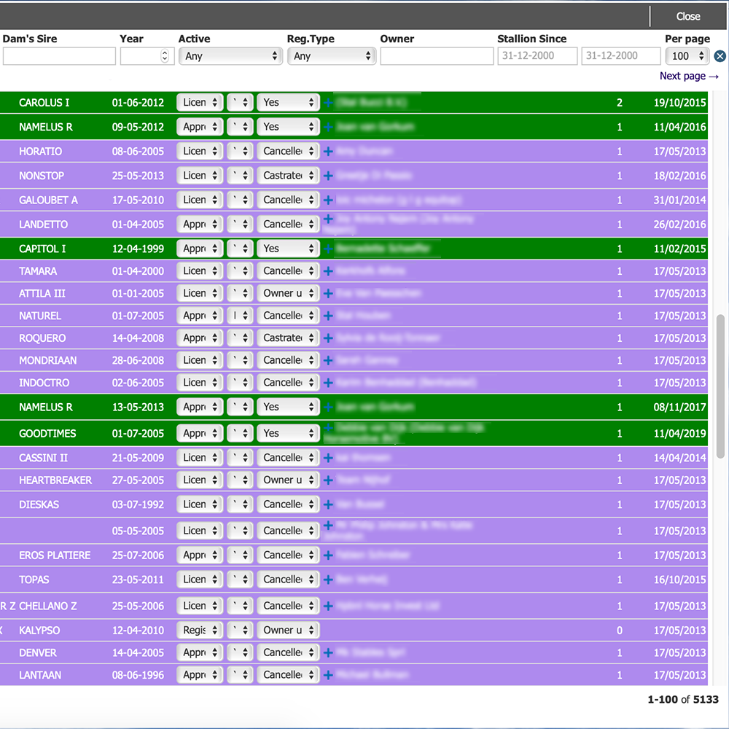The height and width of the screenshot is (729, 729).
Task: Open the Licensed dropdown on DIESKAS row
Action: 199,504
